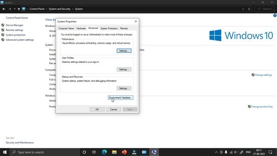This screenshot has height=156, width=277.
Task: Go back using the back arrow
Action: click(4, 9)
